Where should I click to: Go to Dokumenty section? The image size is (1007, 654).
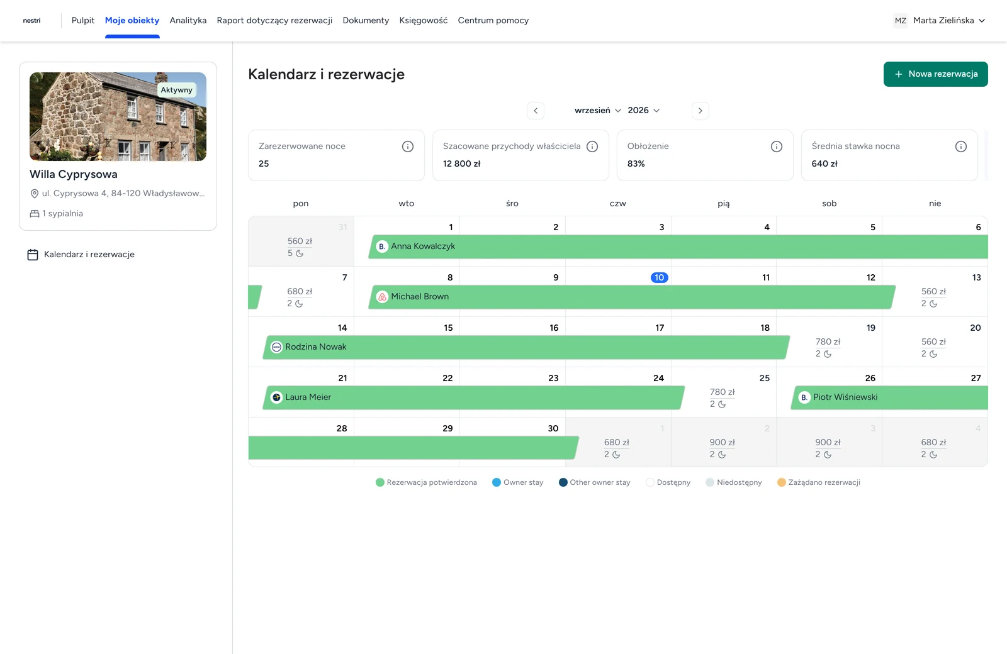(x=366, y=21)
